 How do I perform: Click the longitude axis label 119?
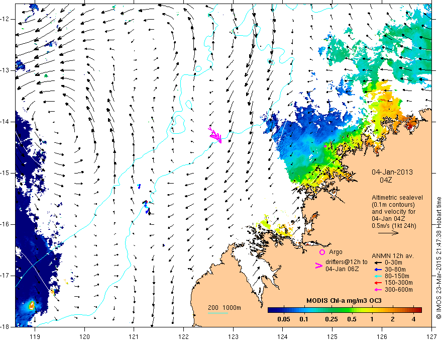[35, 336]
